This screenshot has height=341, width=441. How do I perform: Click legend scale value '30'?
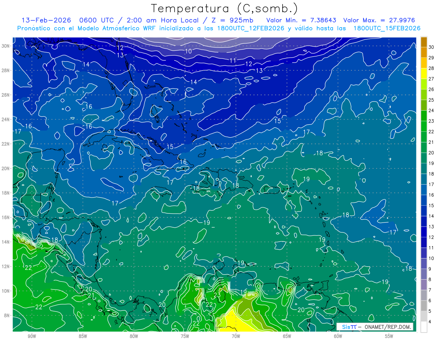(431, 47)
